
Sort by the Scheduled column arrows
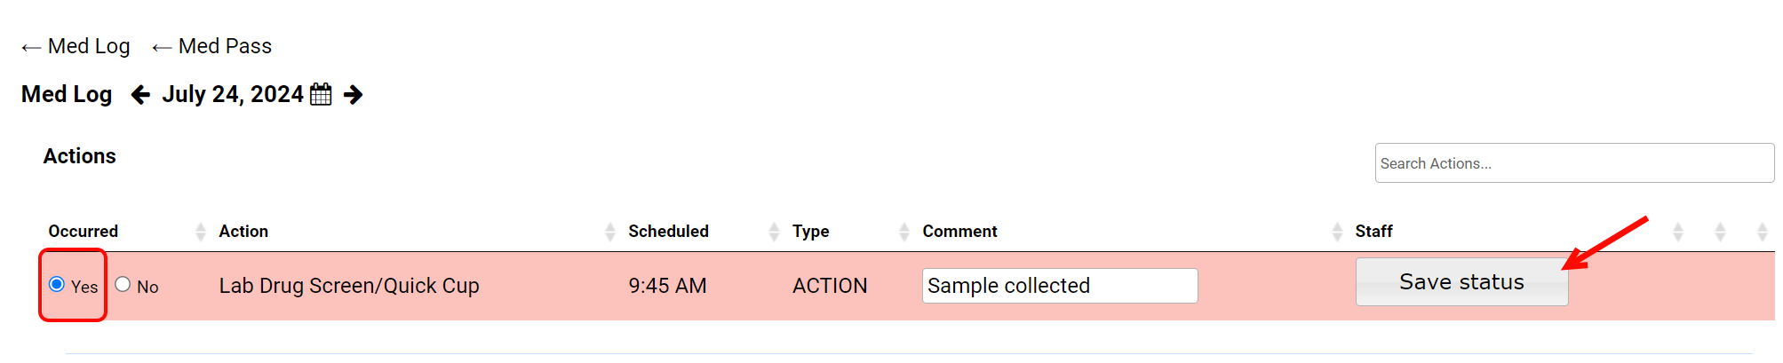tap(774, 232)
